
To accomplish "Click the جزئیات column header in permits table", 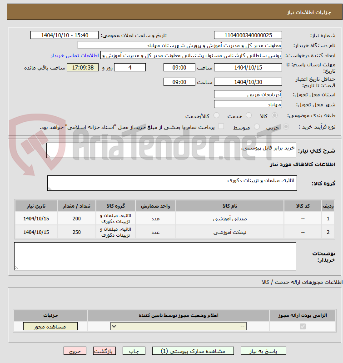I will 50,316.
